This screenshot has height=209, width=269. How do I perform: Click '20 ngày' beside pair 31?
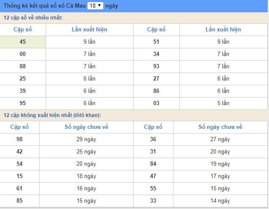pos(220,152)
